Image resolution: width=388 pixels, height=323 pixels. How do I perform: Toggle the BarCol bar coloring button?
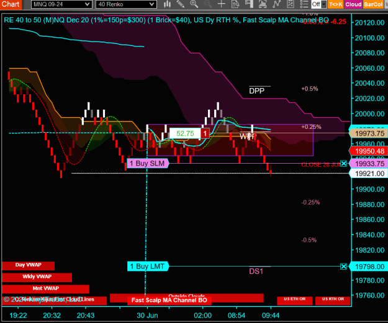(373, 4)
